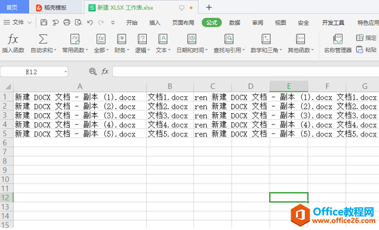Viewport: 379px width, 230px height.
Task: Expand the Text (文本) dropdown arrow
Action: [169, 50]
